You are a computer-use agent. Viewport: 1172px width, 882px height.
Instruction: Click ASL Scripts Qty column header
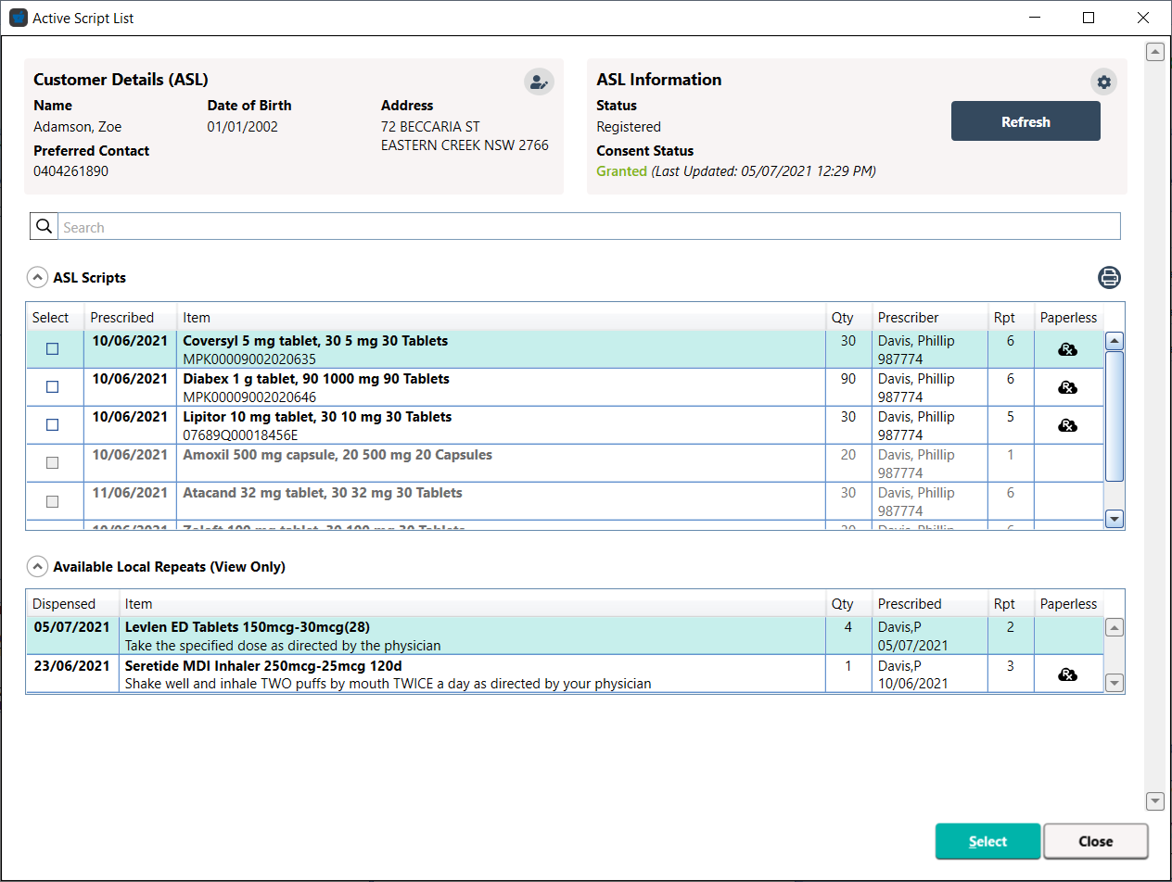pyautogui.click(x=848, y=317)
